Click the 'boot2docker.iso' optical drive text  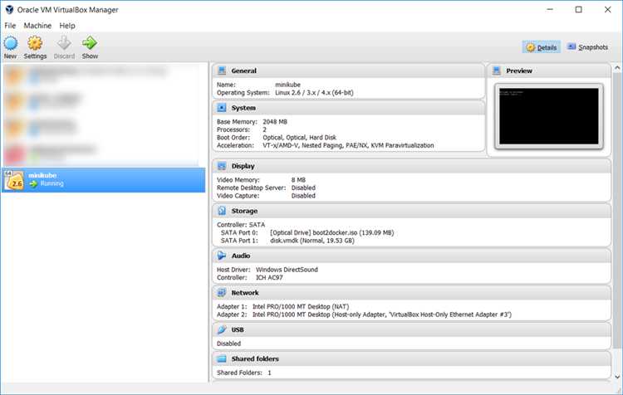331,232
